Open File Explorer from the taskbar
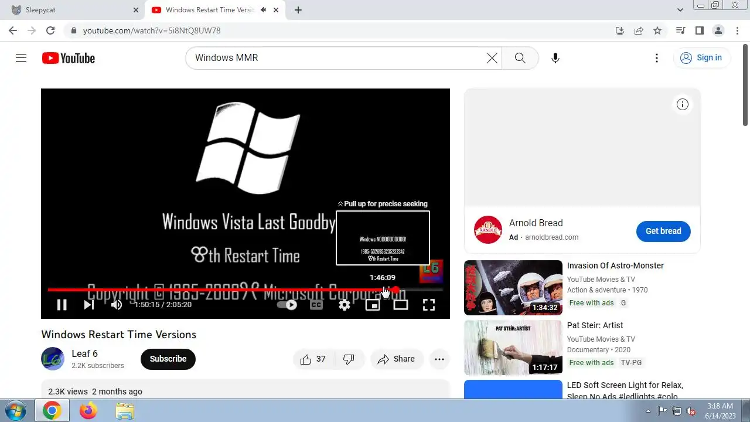 tap(125, 411)
